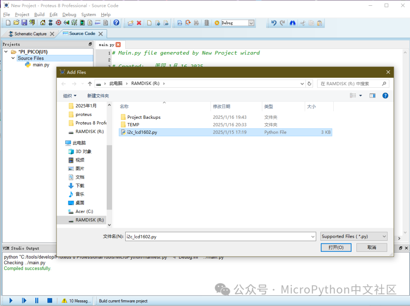Open Schematic Capture from the toolbar icon

coord(50,23)
